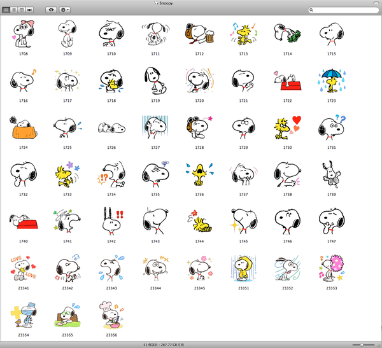The image size is (382, 348).
Task: Select thumbnail 1733 Woodstock with flowers
Action: (x=67, y=174)
